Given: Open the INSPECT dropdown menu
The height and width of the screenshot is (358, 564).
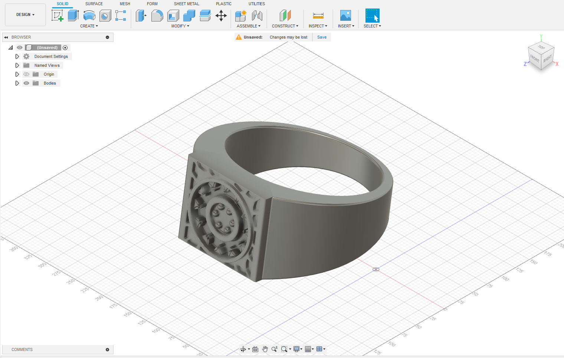Looking at the screenshot, I should click(318, 26).
